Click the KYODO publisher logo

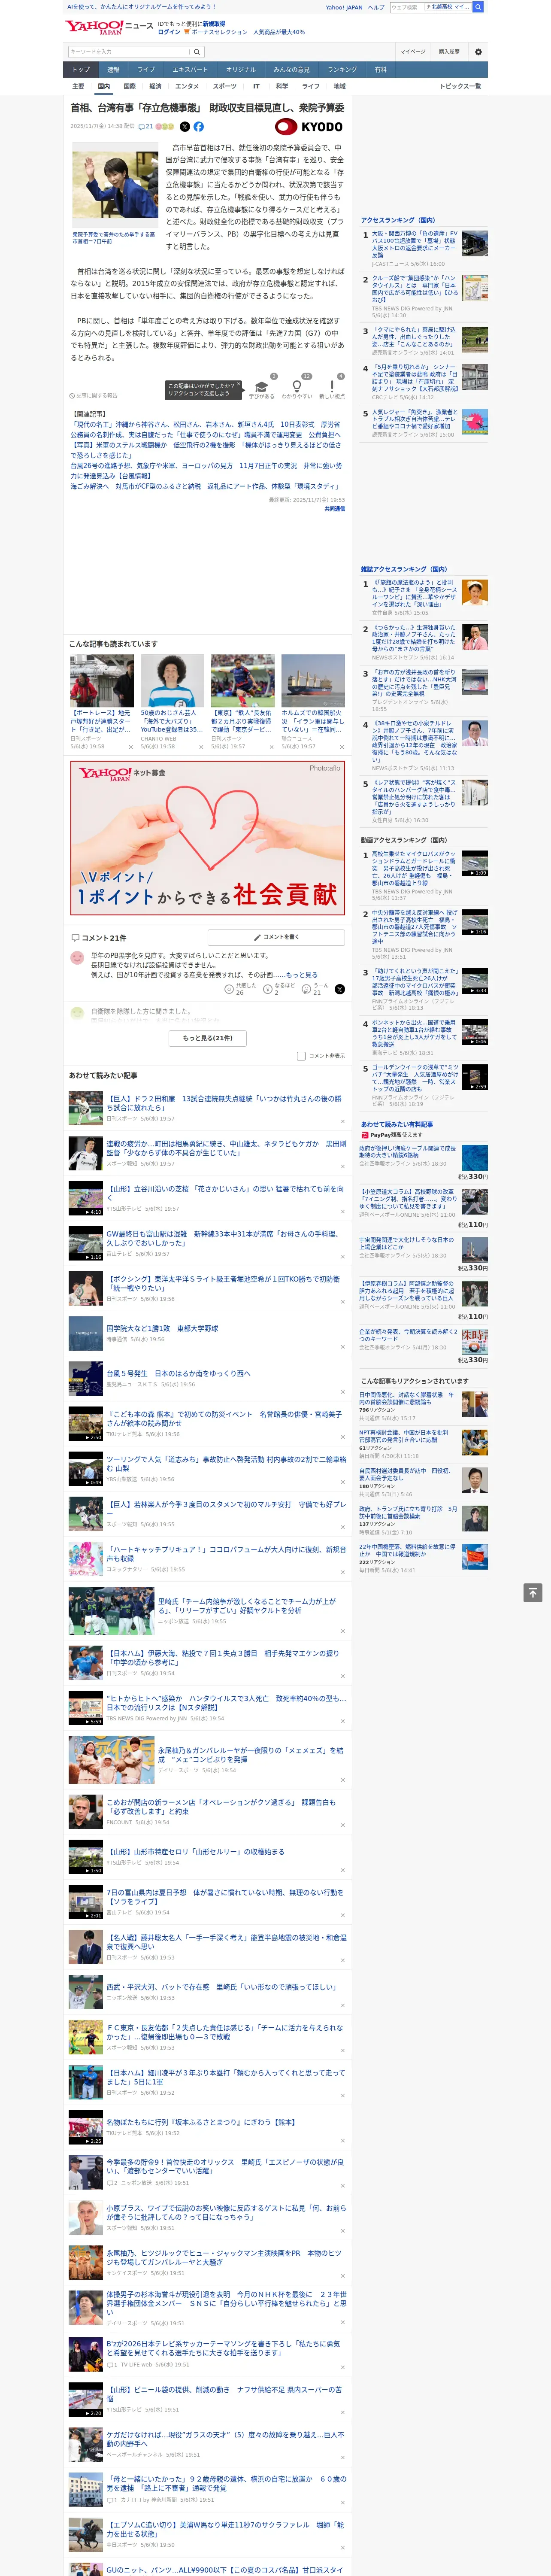[x=309, y=127]
